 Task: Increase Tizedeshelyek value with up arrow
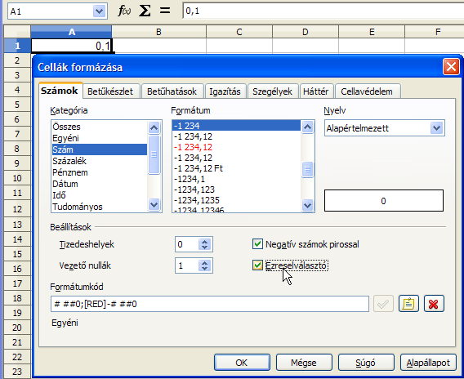[x=205, y=242]
